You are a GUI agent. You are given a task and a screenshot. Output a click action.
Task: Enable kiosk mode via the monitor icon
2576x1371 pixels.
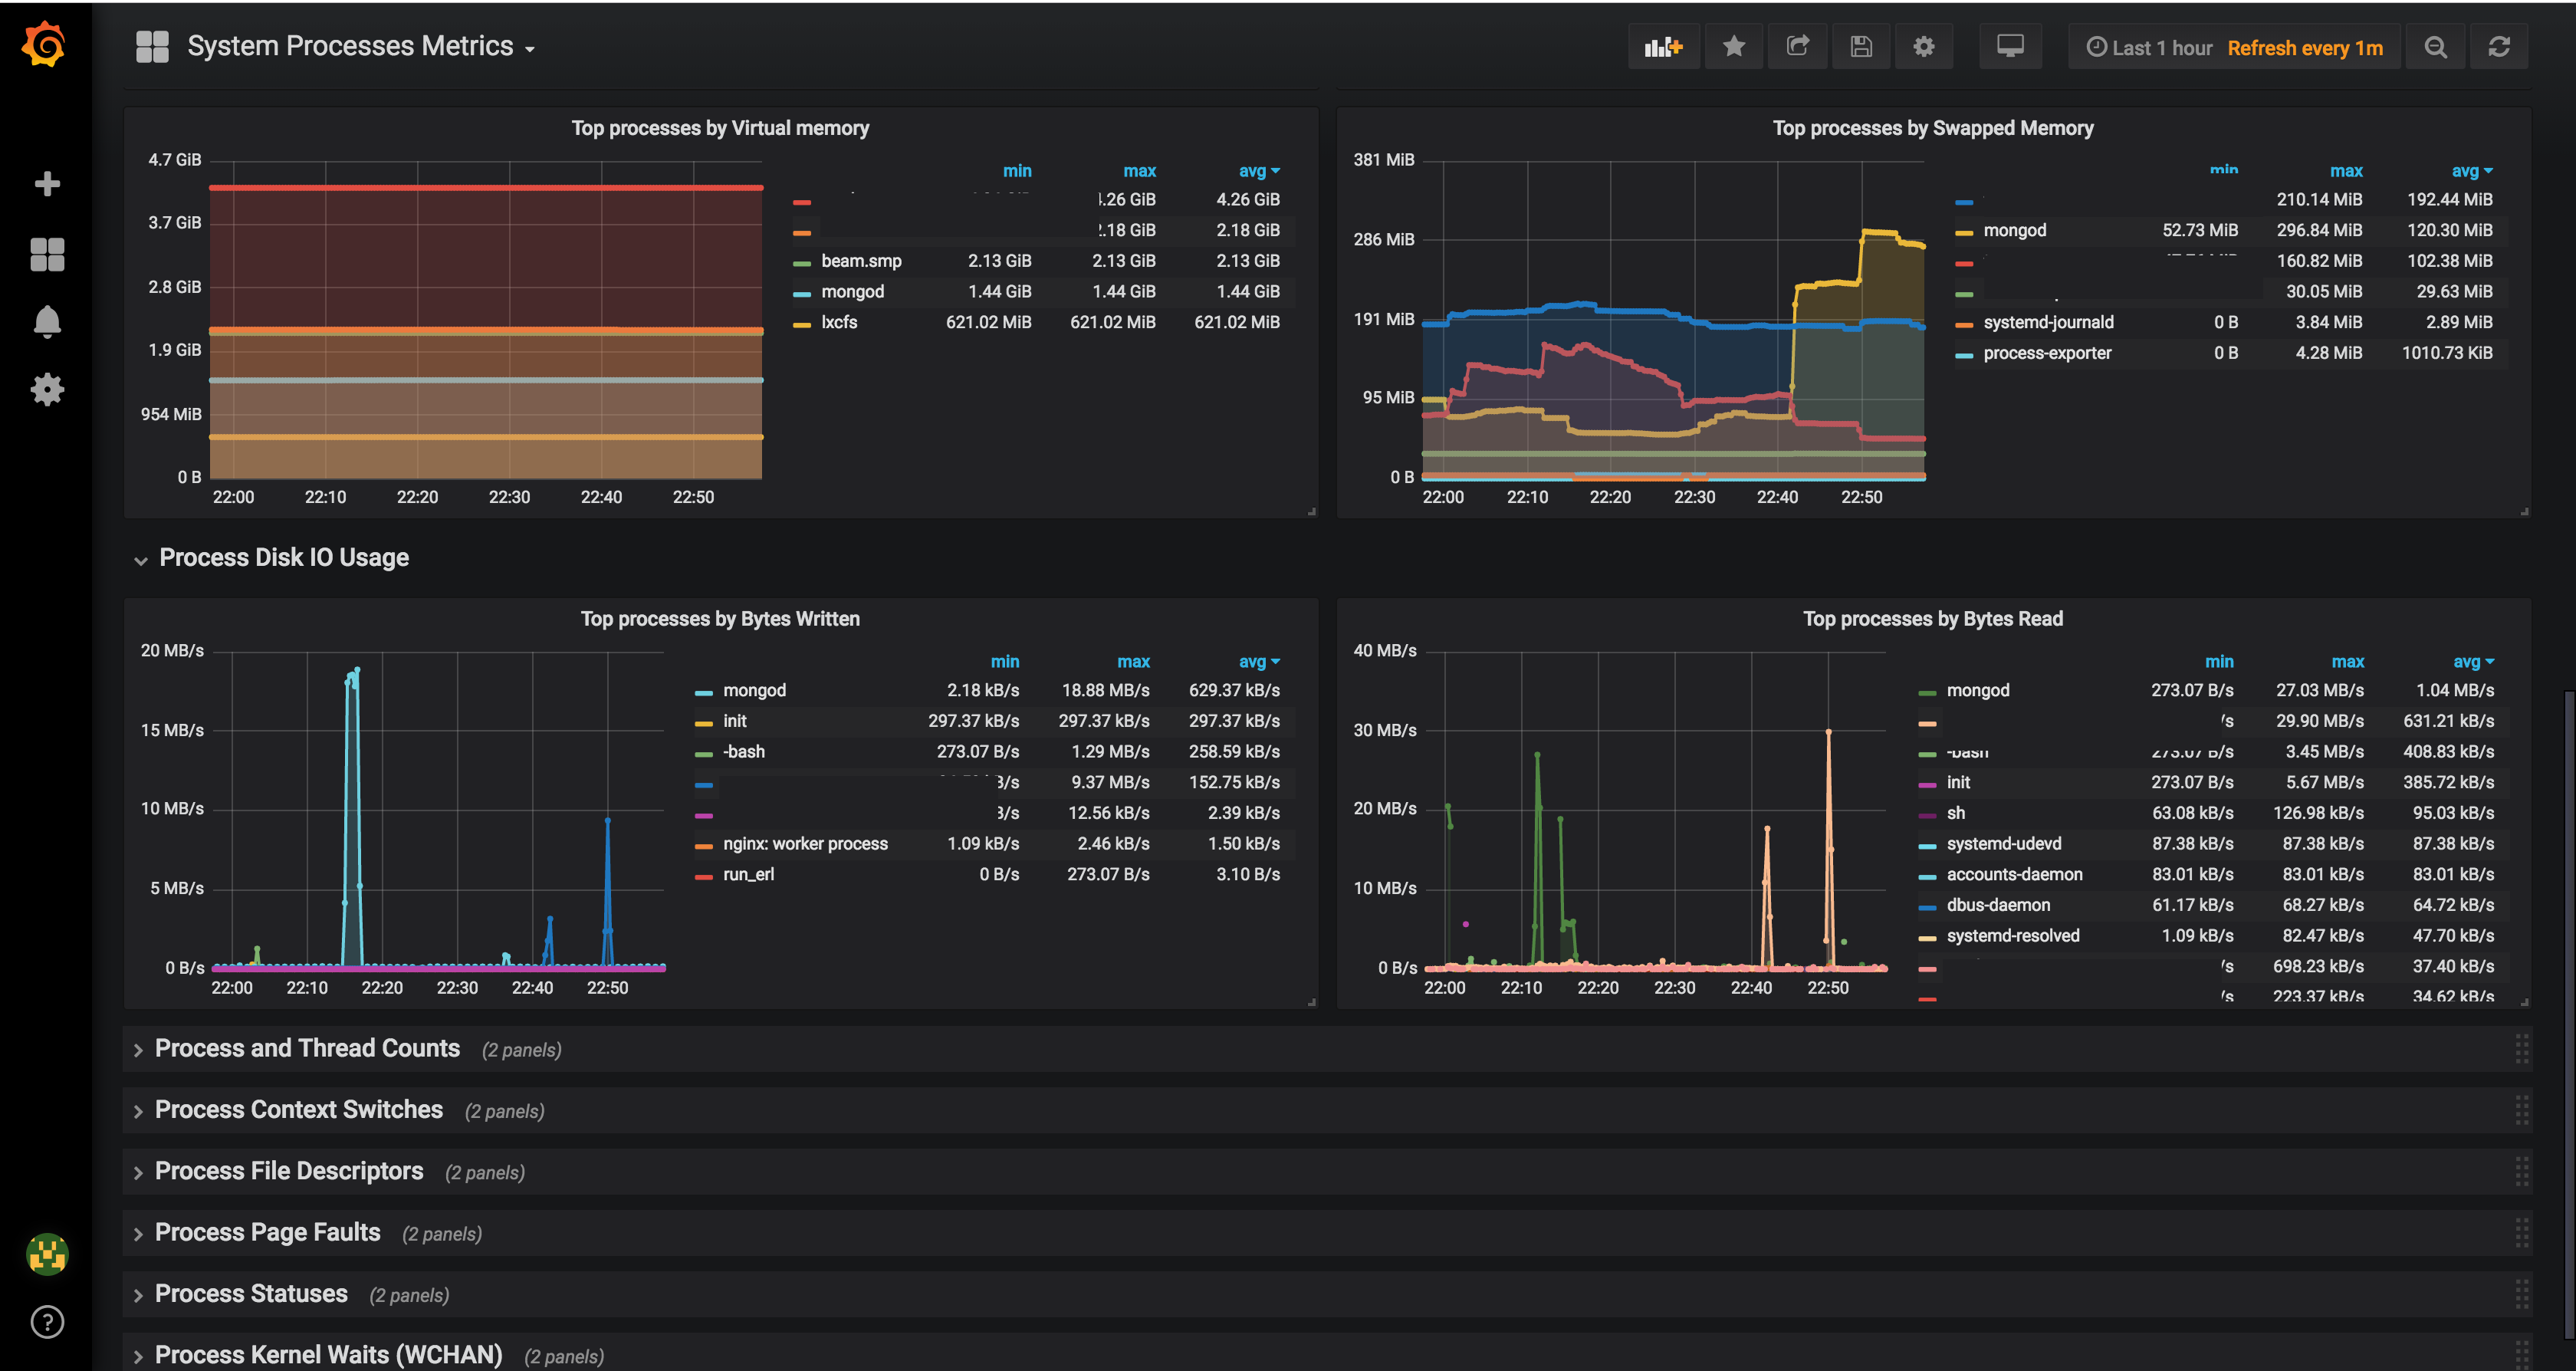2010,46
